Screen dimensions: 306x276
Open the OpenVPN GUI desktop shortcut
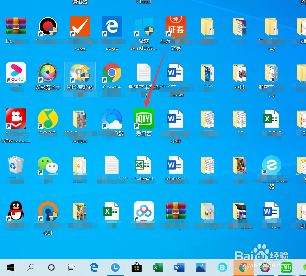(48, 211)
